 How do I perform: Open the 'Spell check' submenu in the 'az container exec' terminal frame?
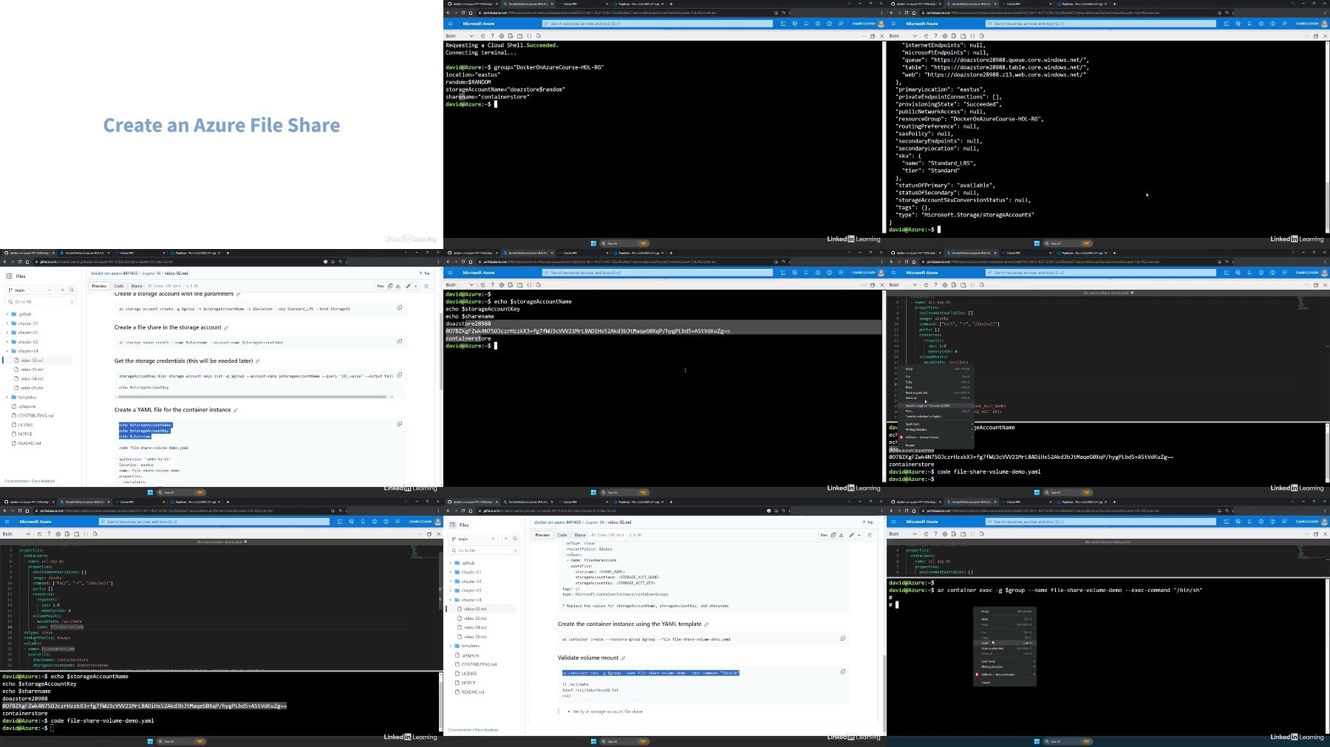[x=1005, y=661]
